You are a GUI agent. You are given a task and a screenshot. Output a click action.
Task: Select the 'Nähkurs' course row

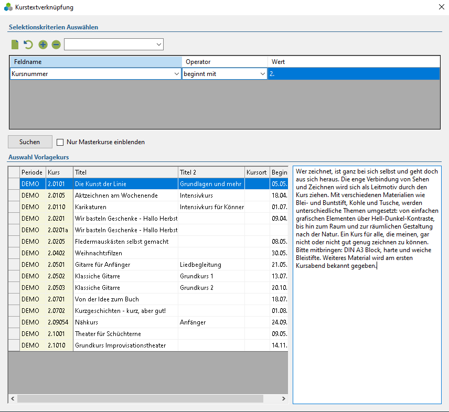pos(148,322)
